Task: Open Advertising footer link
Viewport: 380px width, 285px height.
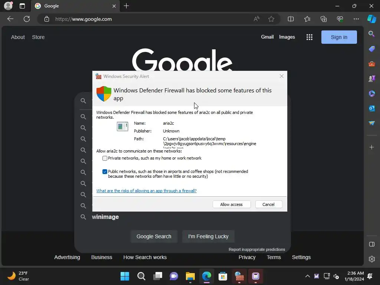Action: tap(67, 257)
